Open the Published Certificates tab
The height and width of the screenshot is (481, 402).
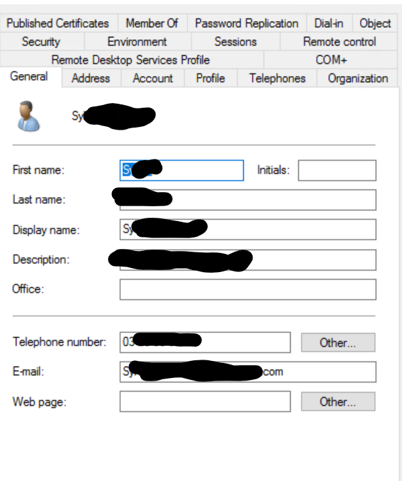(x=58, y=23)
